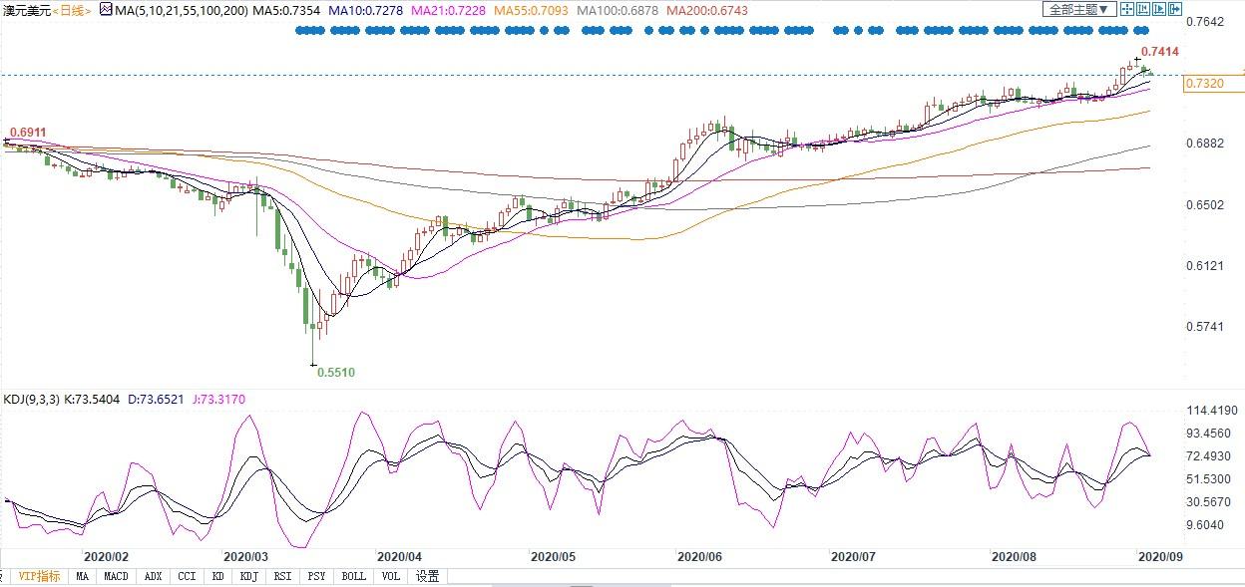Switch to the CCI indicator tab

(x=186, y=576)
